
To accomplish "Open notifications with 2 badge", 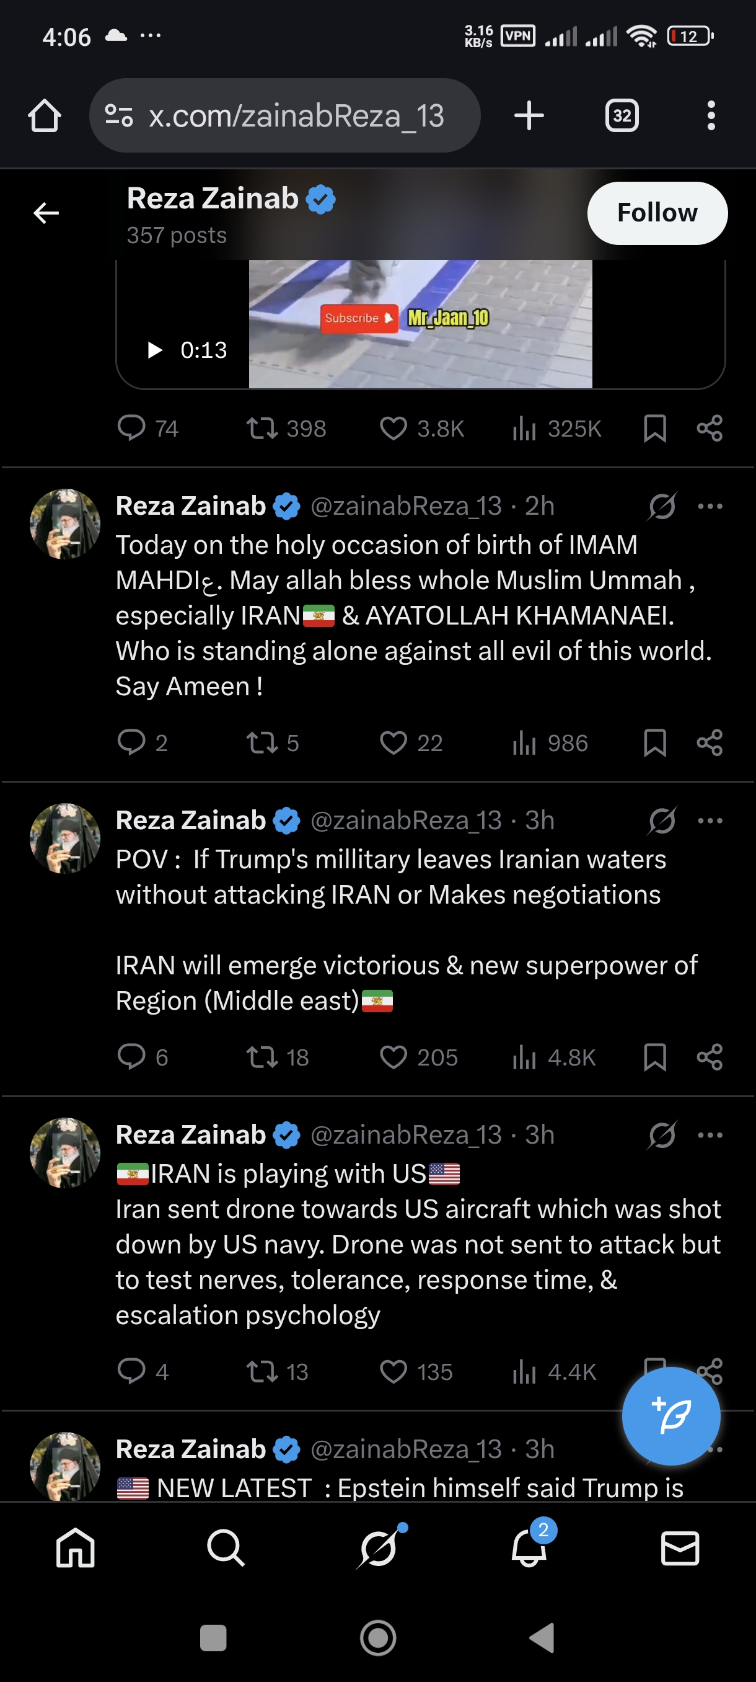I will click(529, 1548).
